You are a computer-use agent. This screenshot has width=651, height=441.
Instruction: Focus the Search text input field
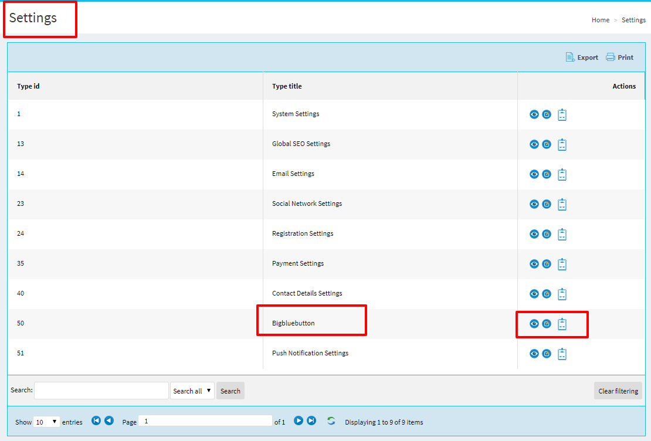pos(101,391)
